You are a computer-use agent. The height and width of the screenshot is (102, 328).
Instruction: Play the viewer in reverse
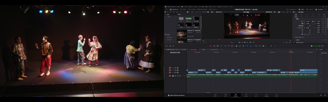242,42
